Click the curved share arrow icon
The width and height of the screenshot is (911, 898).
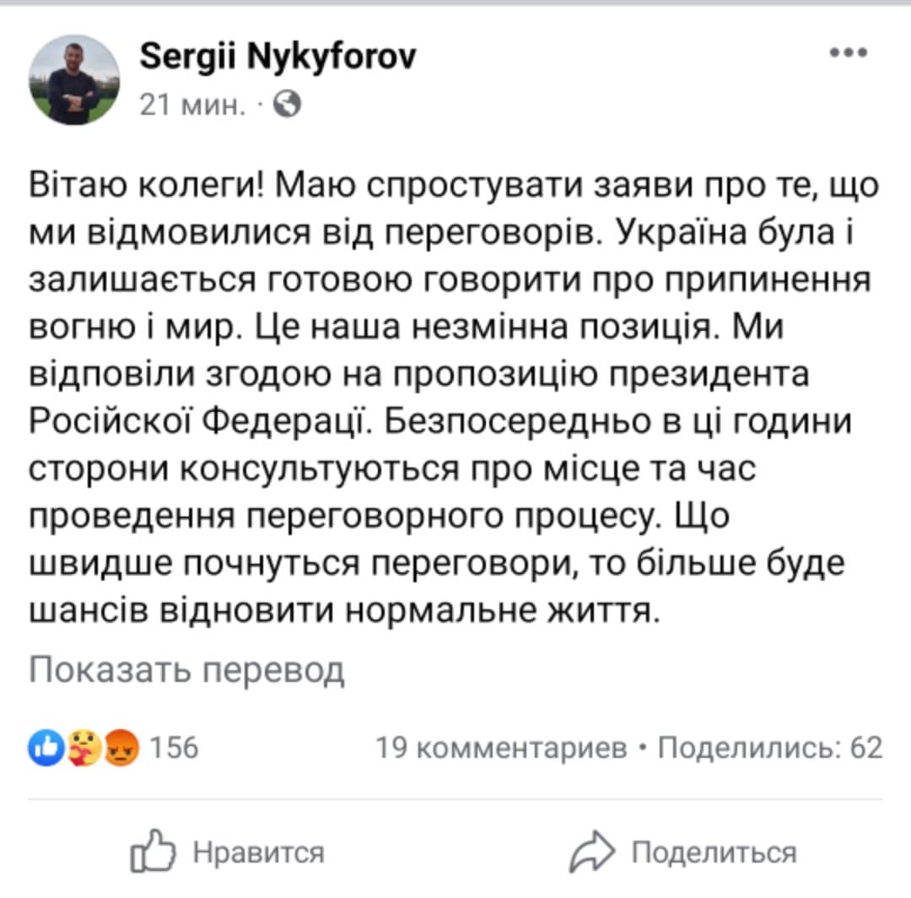[591, 852]
